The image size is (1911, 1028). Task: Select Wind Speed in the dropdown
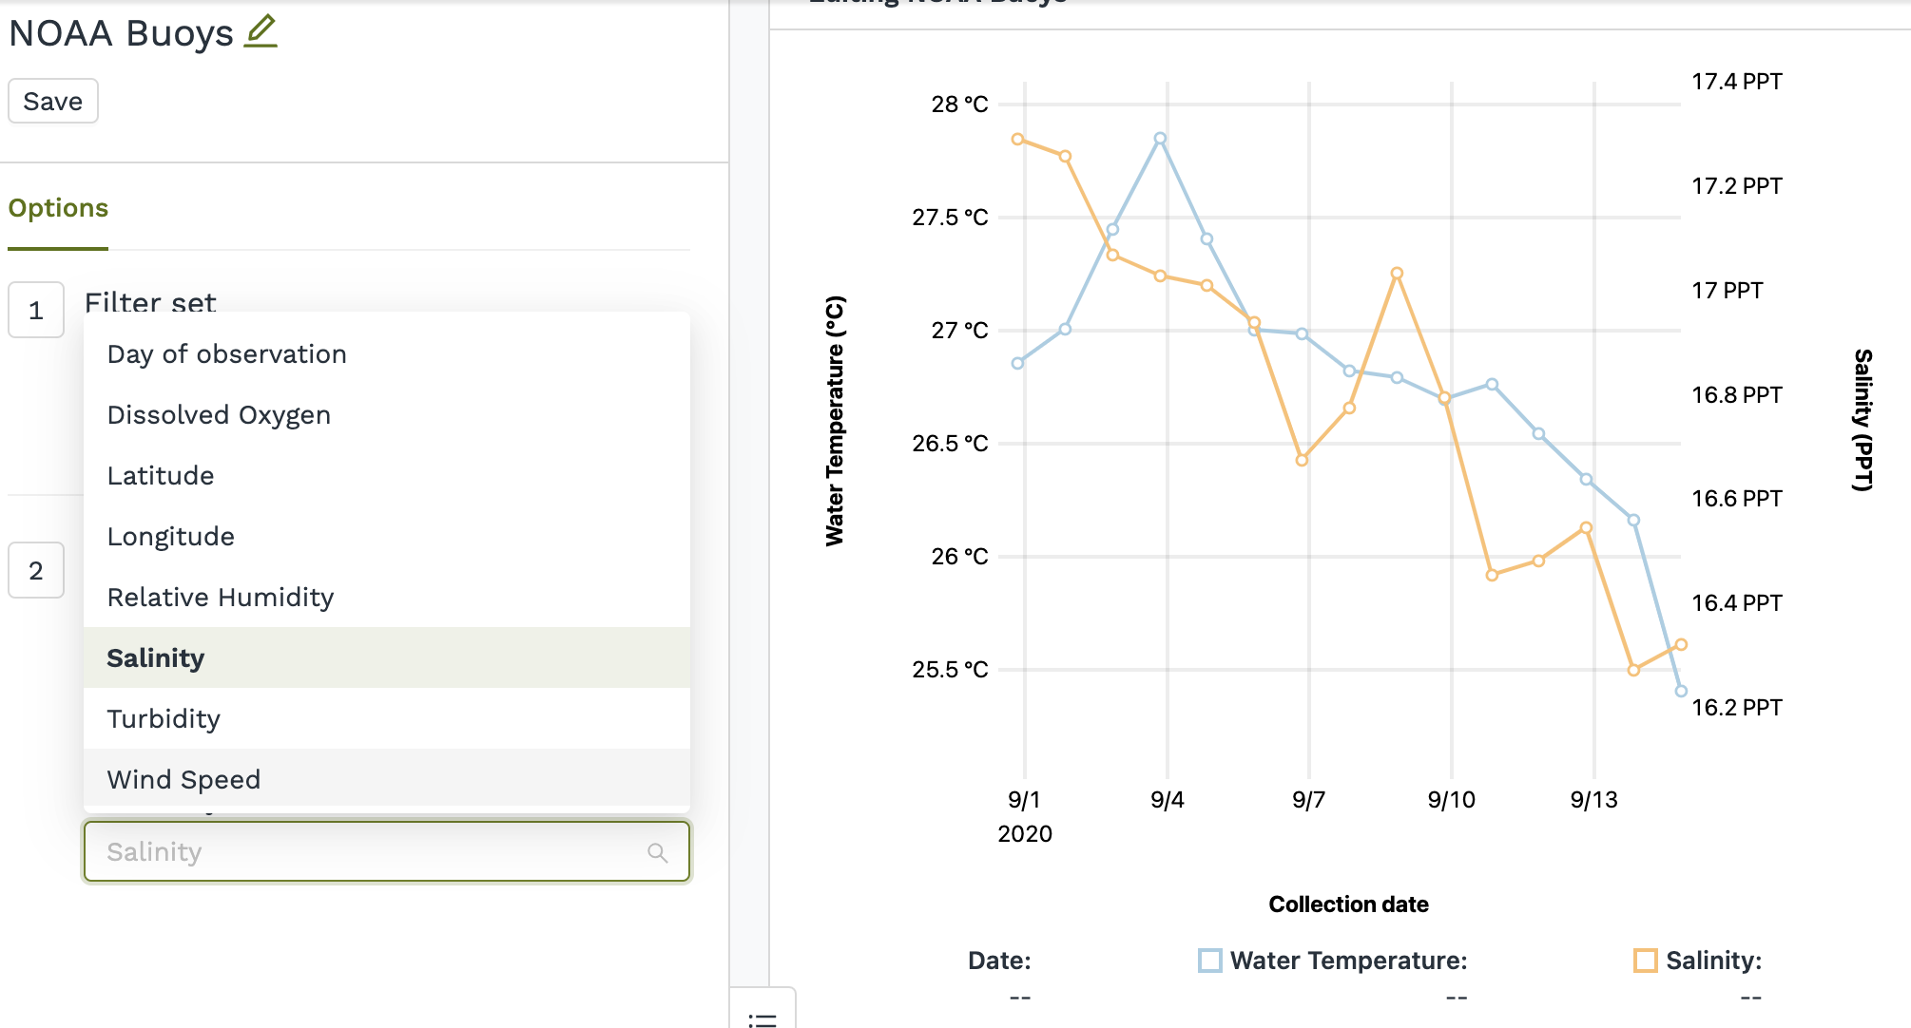[183, 780]
